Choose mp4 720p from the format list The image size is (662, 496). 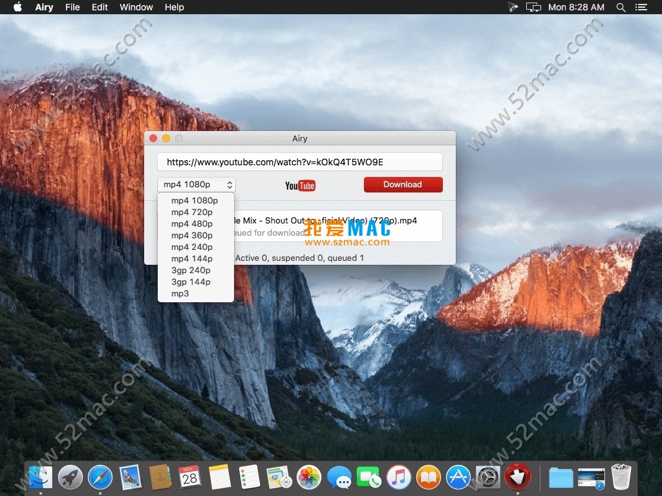click(x=192, y=212)
